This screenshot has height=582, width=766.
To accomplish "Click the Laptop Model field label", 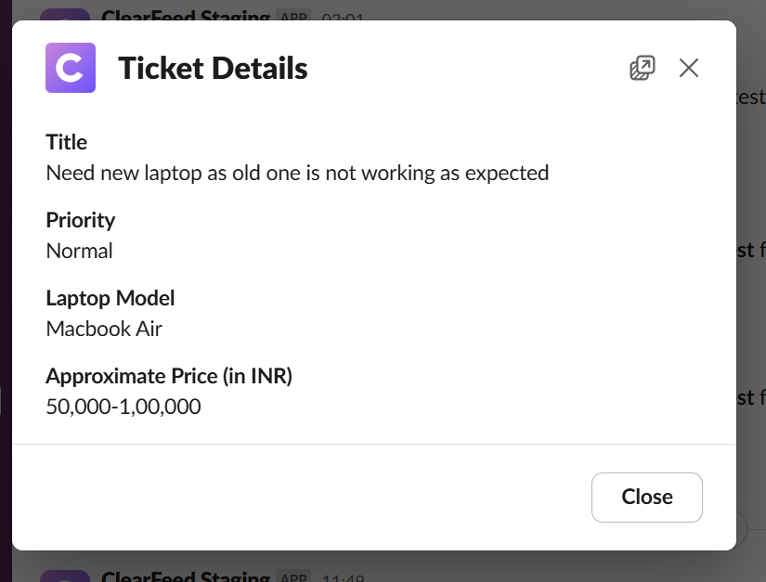I will click(x=110, y=298).
